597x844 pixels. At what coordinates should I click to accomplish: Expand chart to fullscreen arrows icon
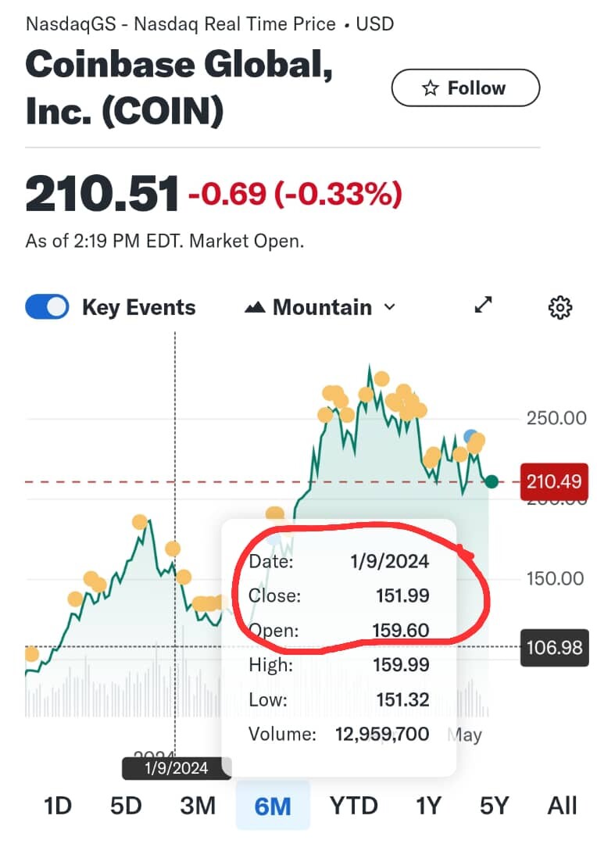483,305
